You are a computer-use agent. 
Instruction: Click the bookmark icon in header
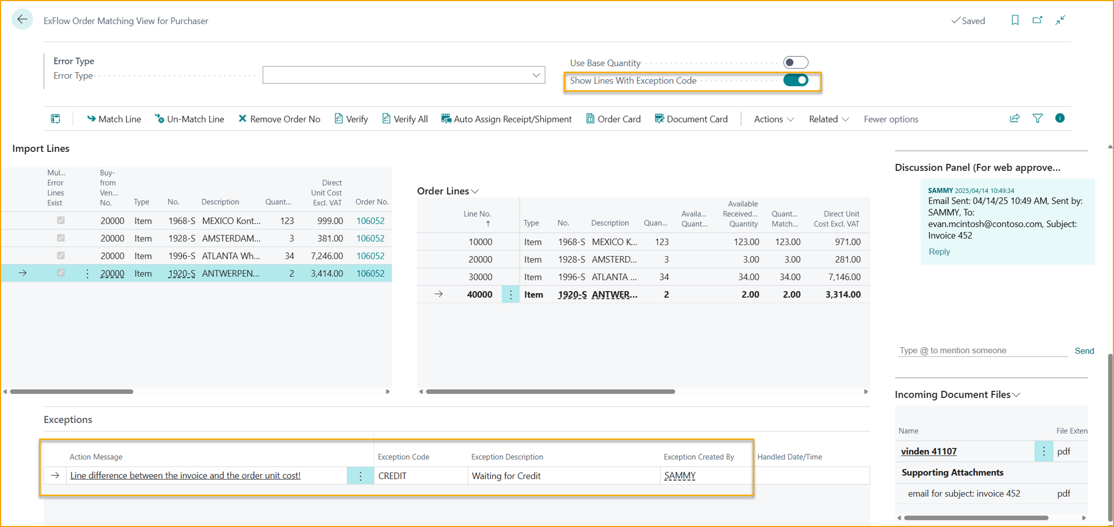point(1015,20)
